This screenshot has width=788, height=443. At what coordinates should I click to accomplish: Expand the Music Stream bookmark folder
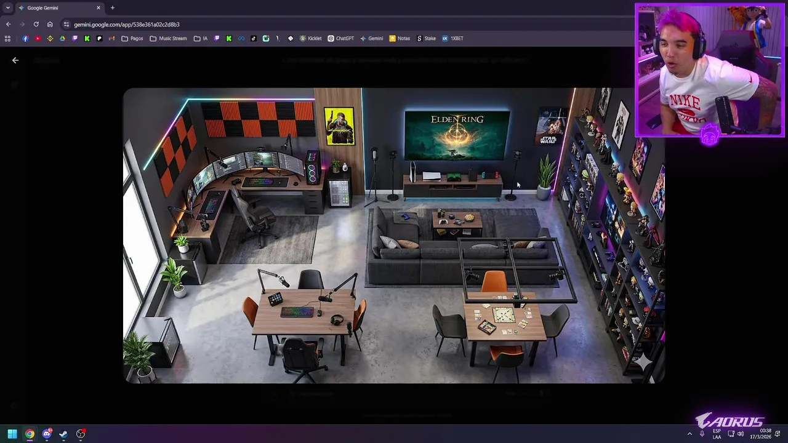click(168, 38)
